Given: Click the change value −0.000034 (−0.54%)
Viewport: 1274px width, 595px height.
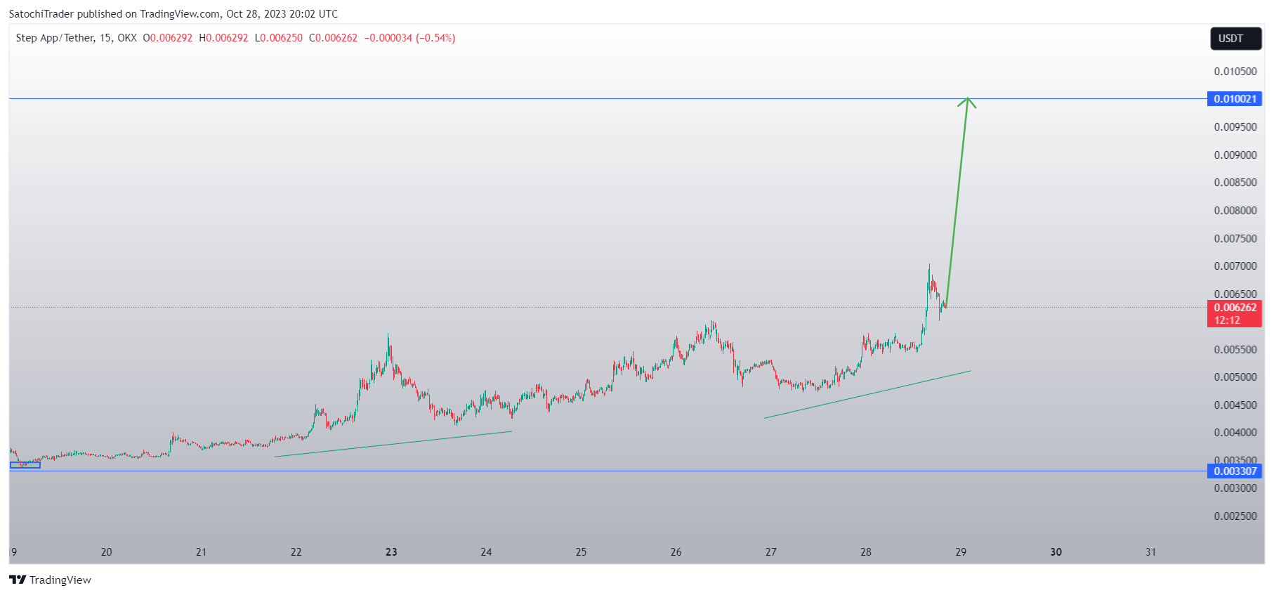Looking at the screenshot, I should point(409,38).
